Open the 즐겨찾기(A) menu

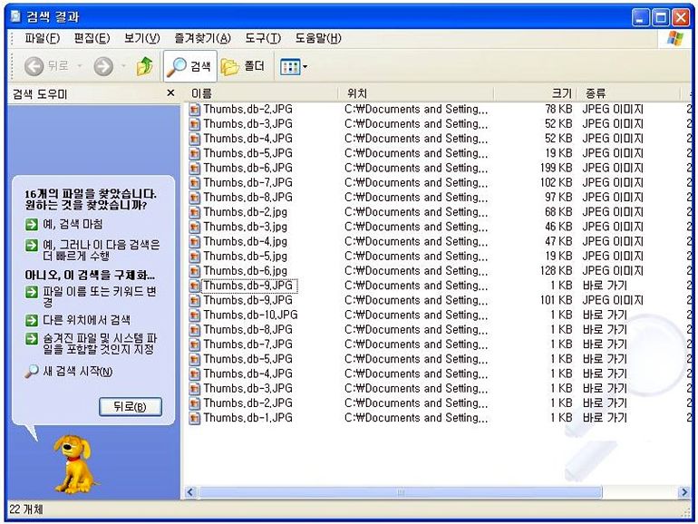[x=202, y=38]
